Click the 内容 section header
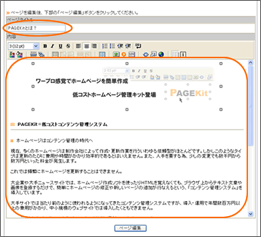The image size is (261, 237). click(x=130, y=37)
